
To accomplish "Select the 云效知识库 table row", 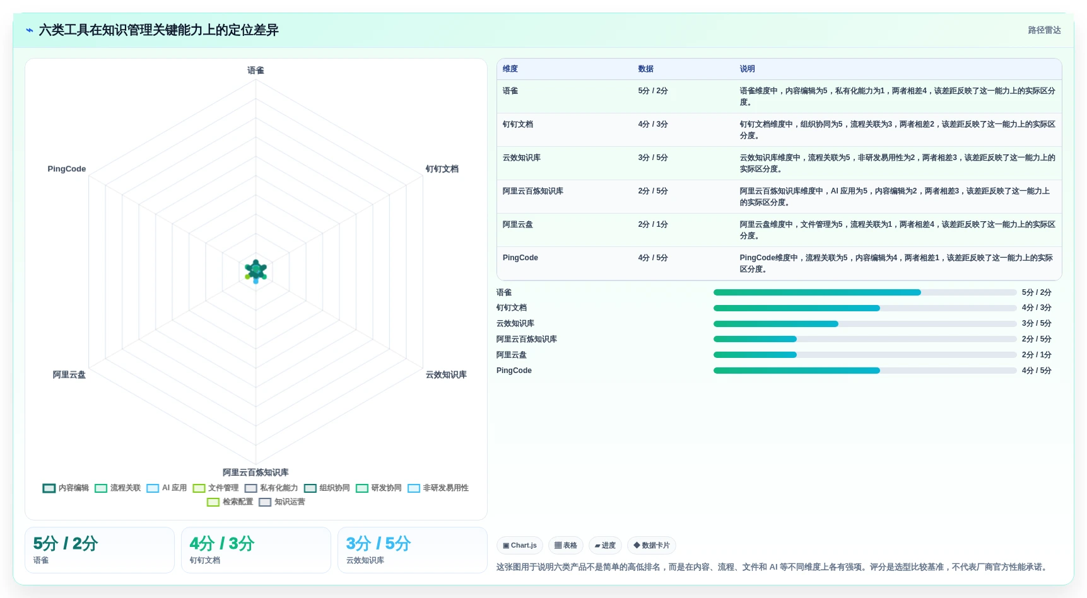I will tap(779, 163).
